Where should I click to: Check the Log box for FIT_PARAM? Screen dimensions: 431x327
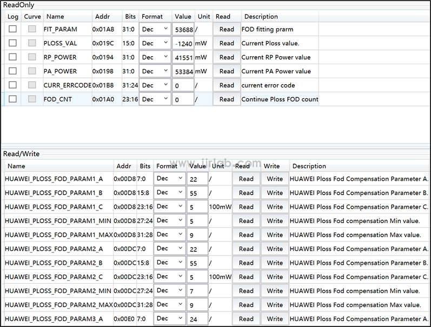pyautogui.click(x=12, y=29)
